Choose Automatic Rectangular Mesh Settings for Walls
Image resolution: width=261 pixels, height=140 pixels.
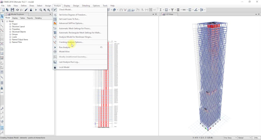point(80,33)
